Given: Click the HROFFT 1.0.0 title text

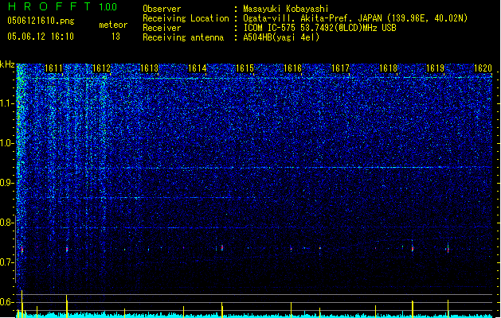Looking at the screenshot, I should coord(62,6).
